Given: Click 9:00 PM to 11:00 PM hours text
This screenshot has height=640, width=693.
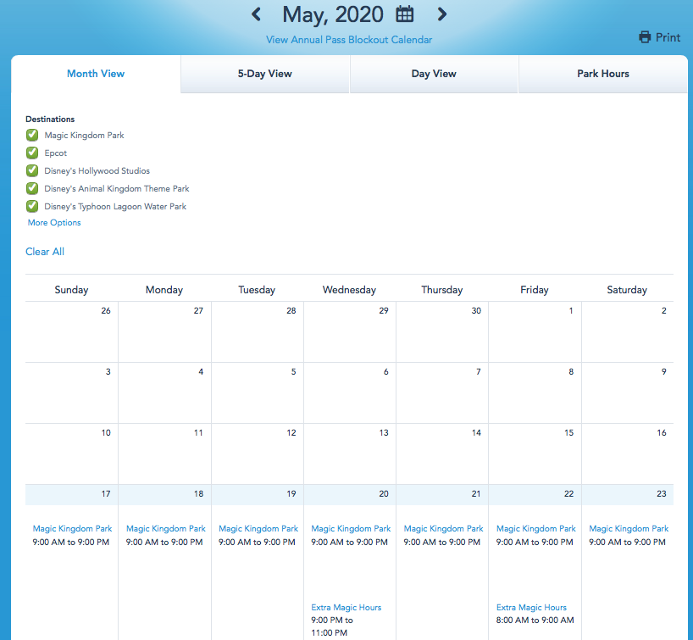Looking at the screenshot, I should (x=332, y=626).
